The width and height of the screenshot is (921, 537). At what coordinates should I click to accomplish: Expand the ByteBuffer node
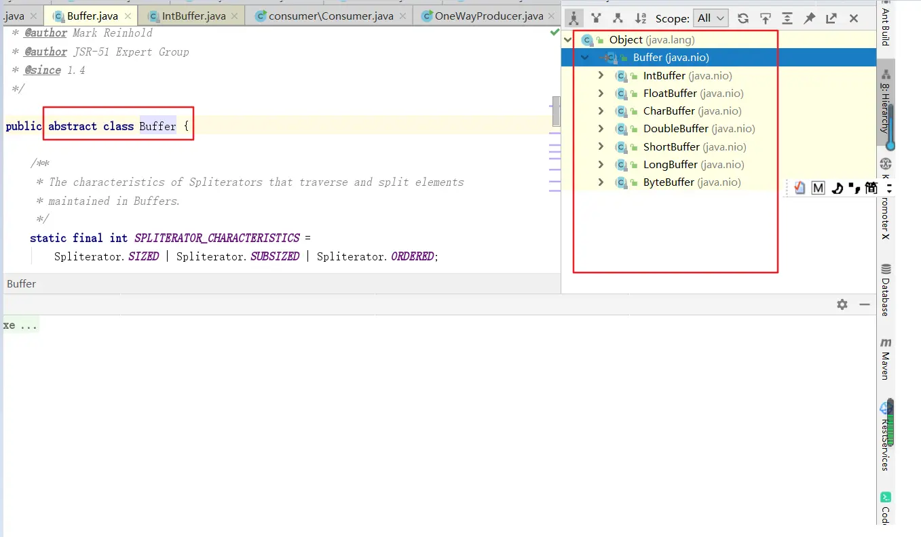(601, 182)
